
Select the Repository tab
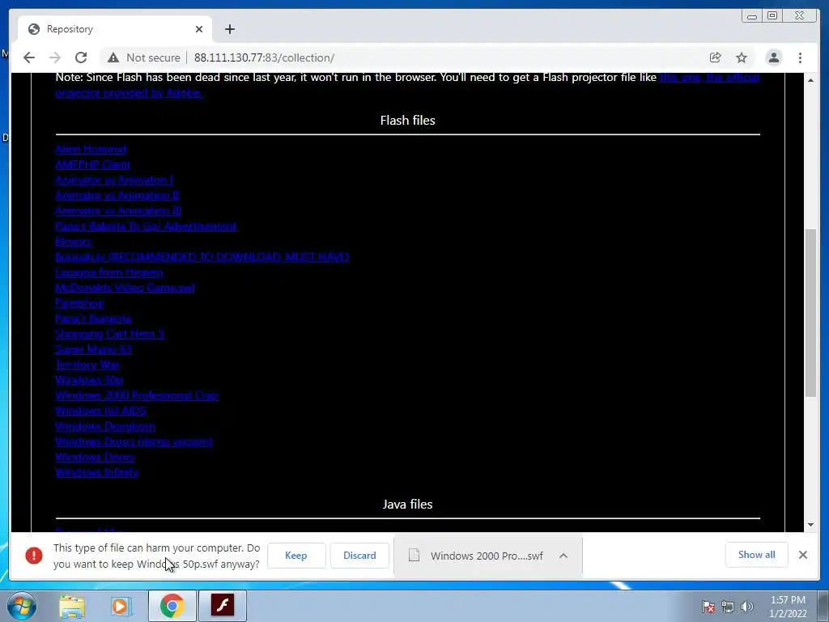(115, 29)
